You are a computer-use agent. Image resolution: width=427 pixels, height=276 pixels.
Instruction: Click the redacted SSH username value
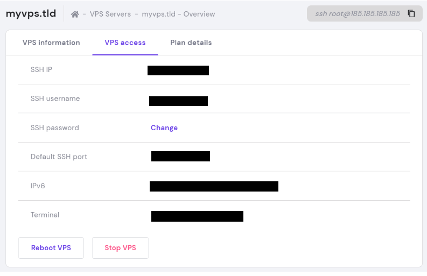tap(178, 101)
